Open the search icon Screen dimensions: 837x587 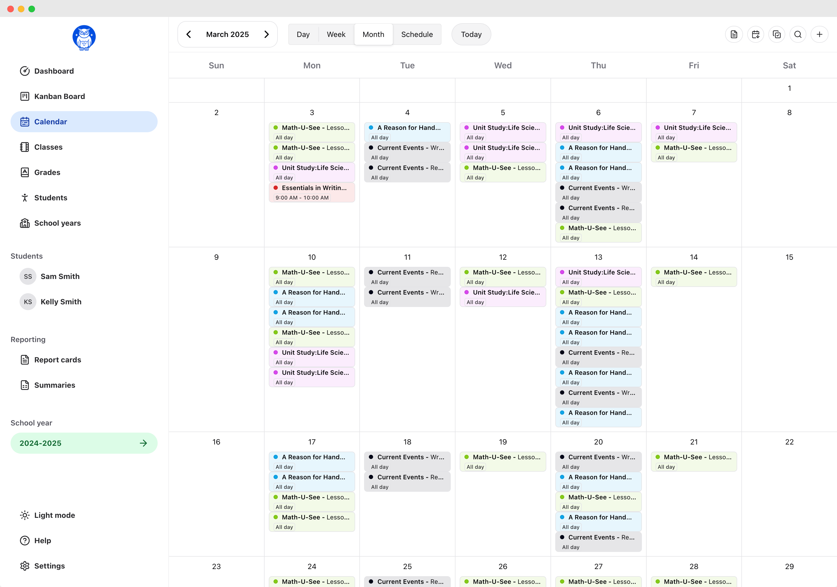(x=798, y=34)
